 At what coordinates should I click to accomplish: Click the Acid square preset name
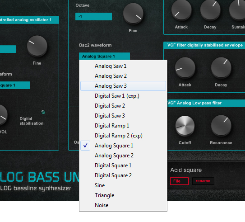pos(186,170)
